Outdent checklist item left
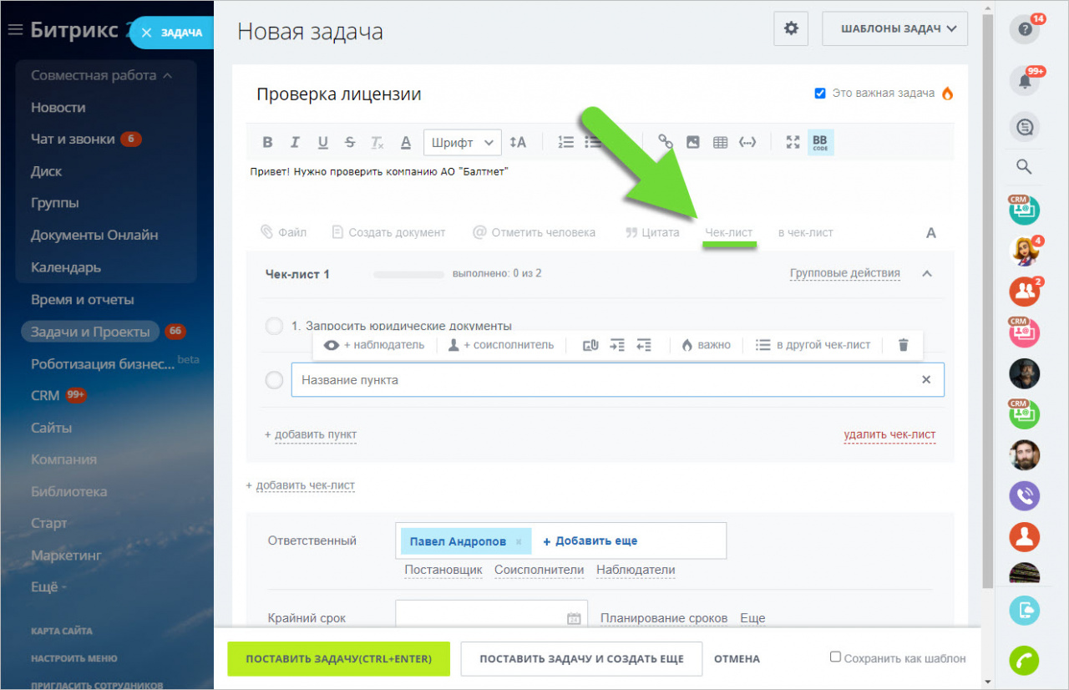The height and width of the screenshot is (690, 1069). pos(643,345)
